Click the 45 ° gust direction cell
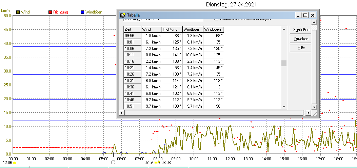The width and height of the screenshot is (357, 168). 214,68
